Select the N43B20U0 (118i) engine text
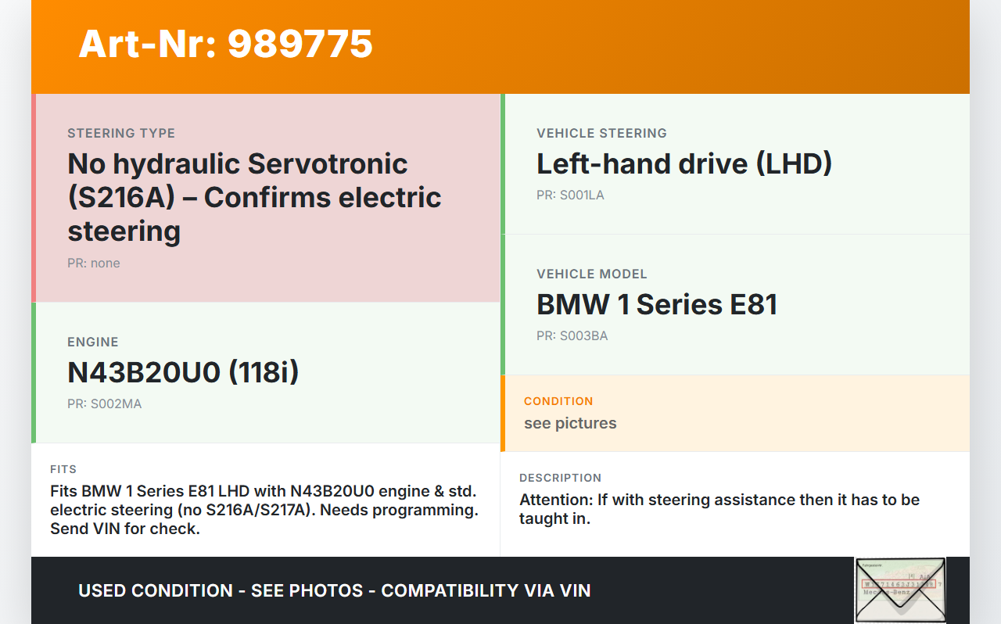Image resolution: width=1001 pixels, height=624 pixels. [183, 373]
